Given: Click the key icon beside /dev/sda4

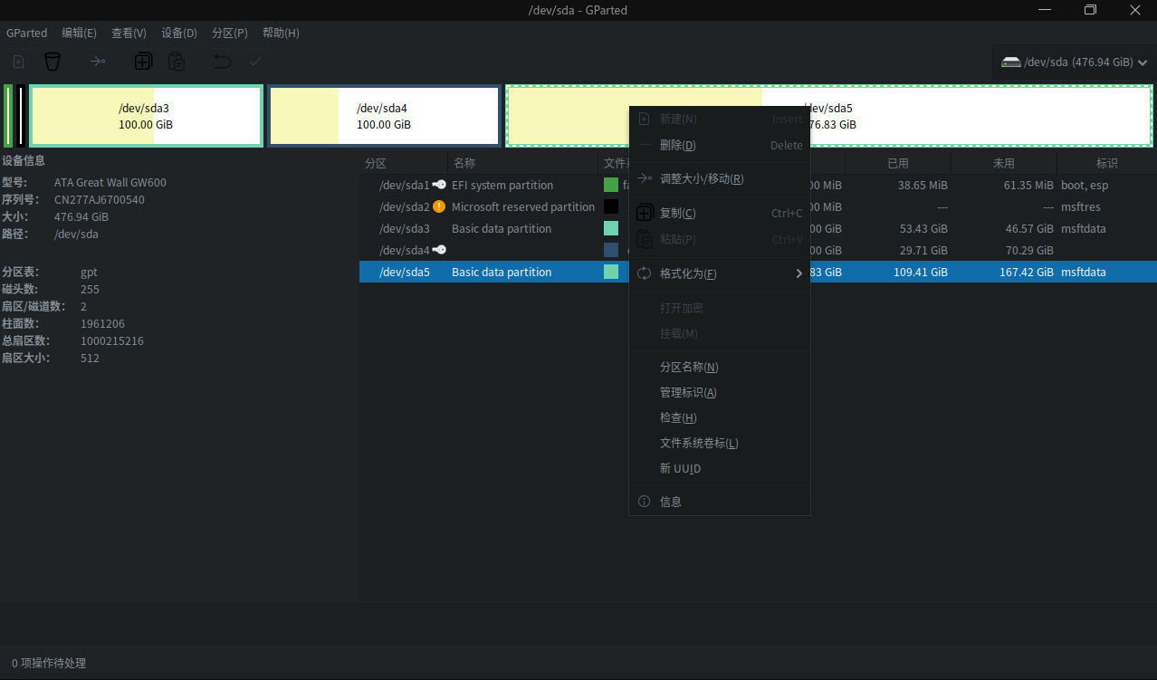Looking at the screenshot, I should click(x=439, y=250).
